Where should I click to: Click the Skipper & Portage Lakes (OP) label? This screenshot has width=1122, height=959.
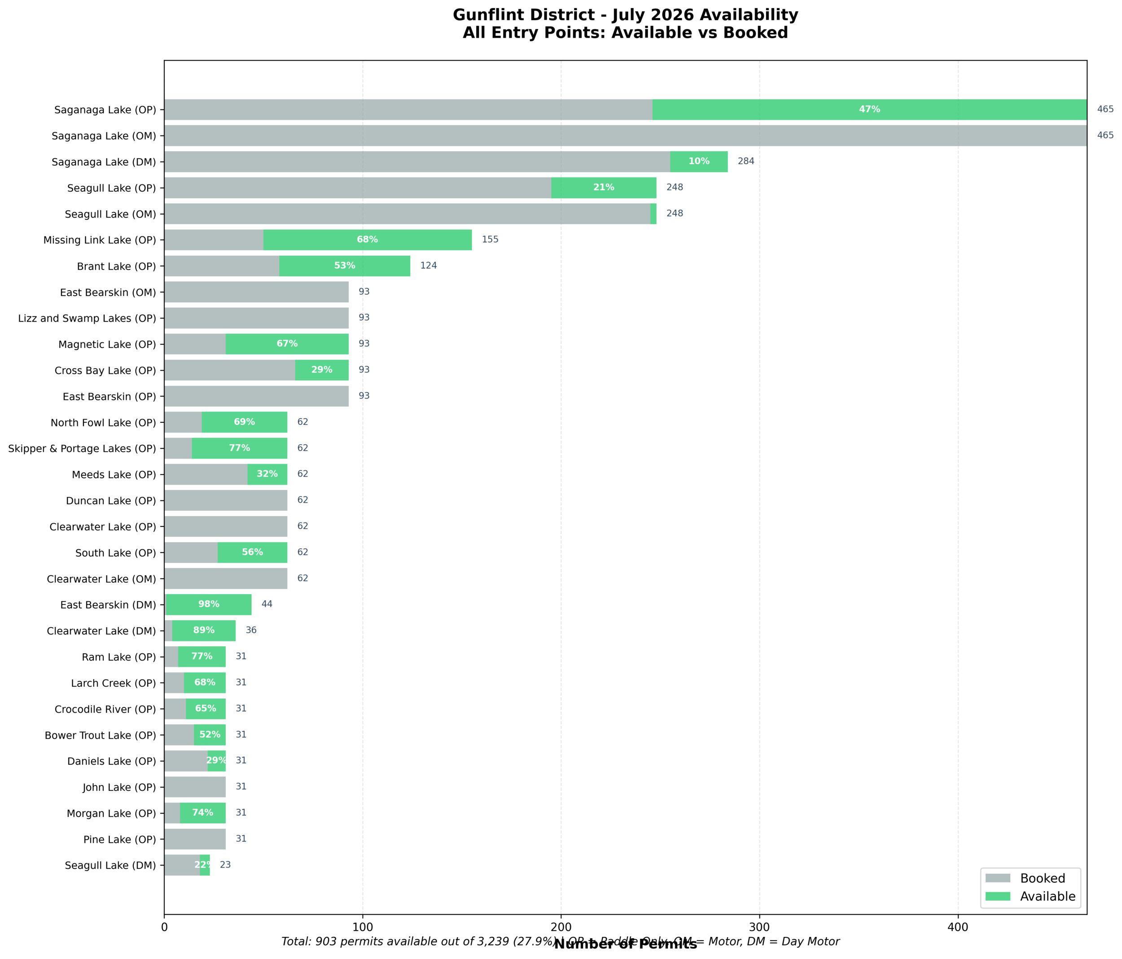pyautogui.click(x=82, y=448)
